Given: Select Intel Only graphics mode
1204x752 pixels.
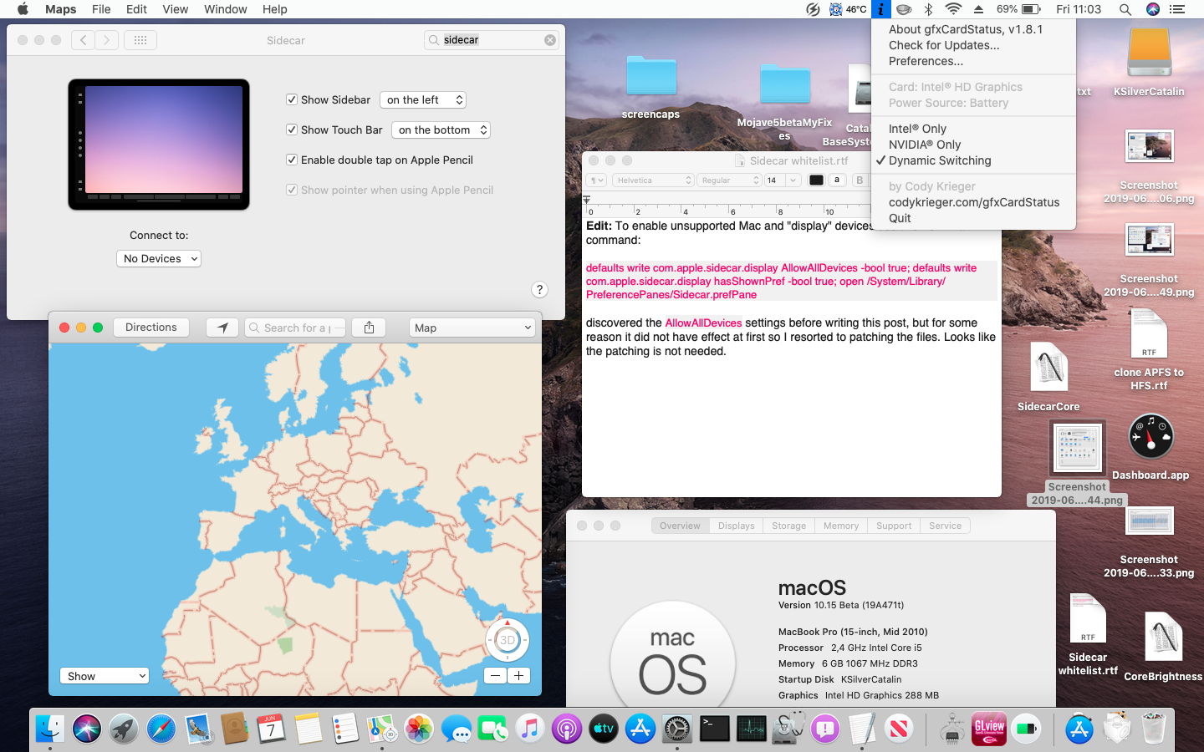Looking at the screenshot, I should coord(917,129).
